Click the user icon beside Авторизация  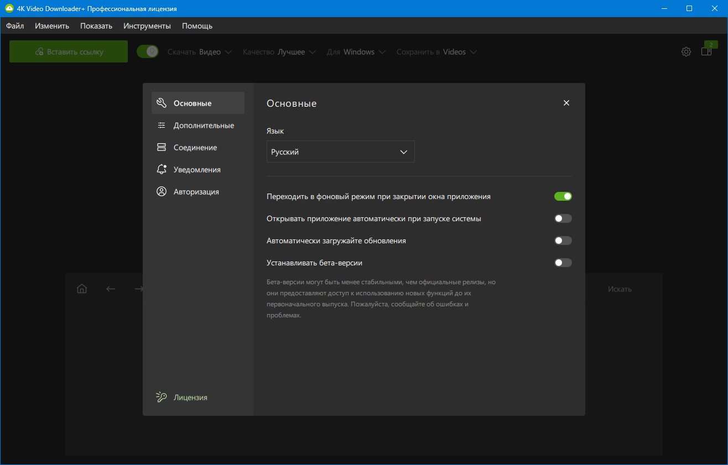[162, 192]
